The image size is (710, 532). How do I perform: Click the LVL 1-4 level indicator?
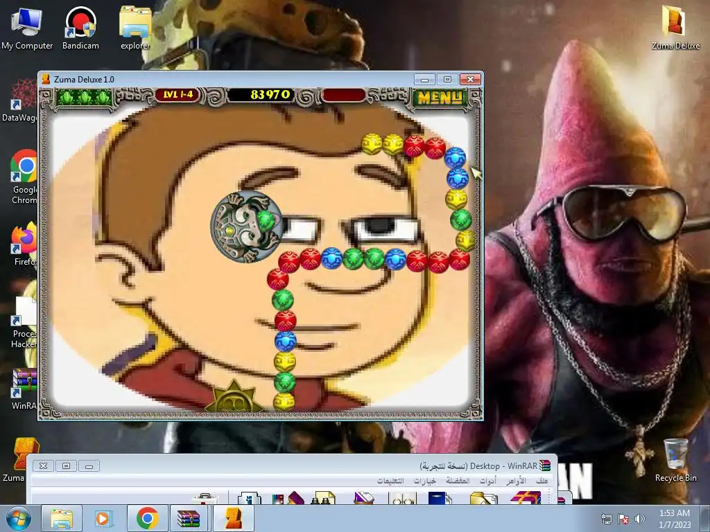tap(178, 94)
